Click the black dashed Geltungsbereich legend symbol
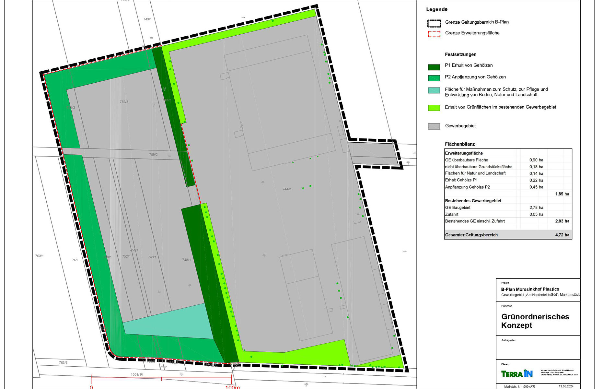603x389 pixels. pyautogui.click(x=434, y=23)
